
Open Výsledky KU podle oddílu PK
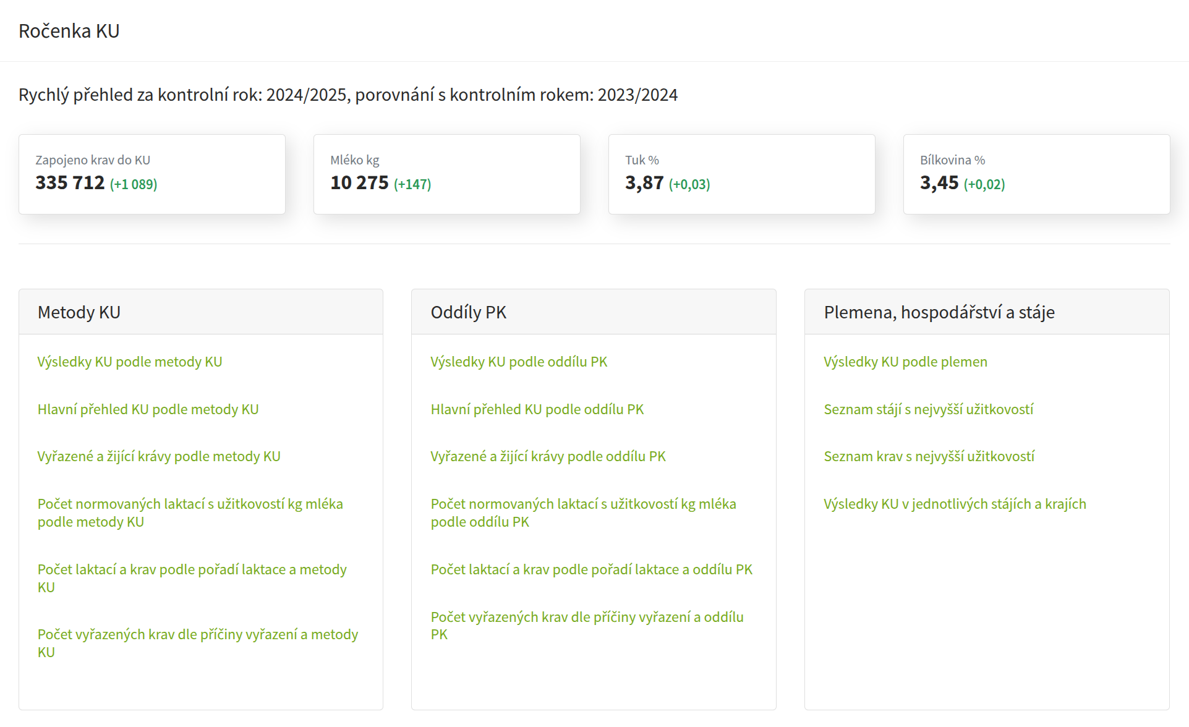point(519,362)
